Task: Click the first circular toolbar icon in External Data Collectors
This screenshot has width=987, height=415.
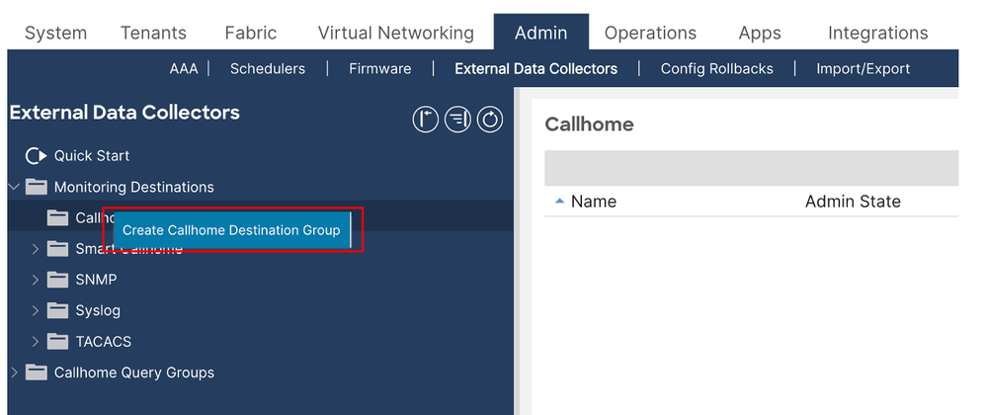Action: point(425,120)
